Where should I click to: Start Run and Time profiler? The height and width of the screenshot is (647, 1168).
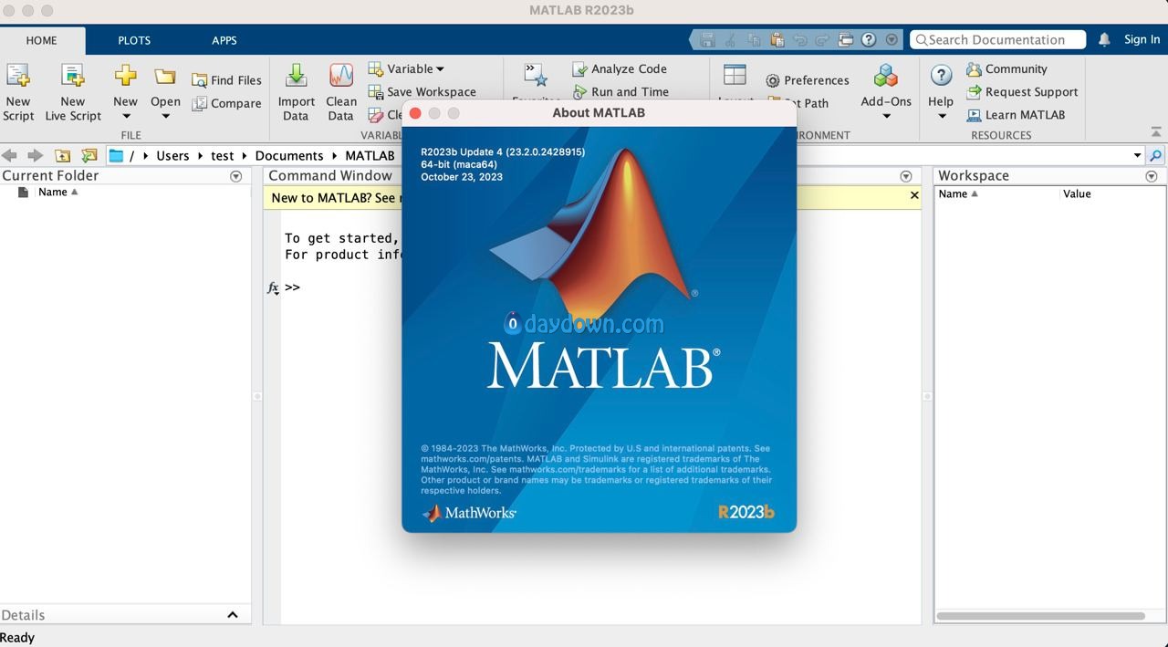click(x=620, y=91)
